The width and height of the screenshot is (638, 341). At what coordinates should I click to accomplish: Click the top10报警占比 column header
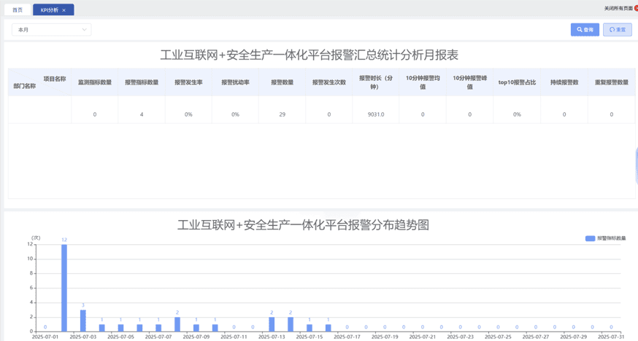pyautogui.click(x=517, y=82)
